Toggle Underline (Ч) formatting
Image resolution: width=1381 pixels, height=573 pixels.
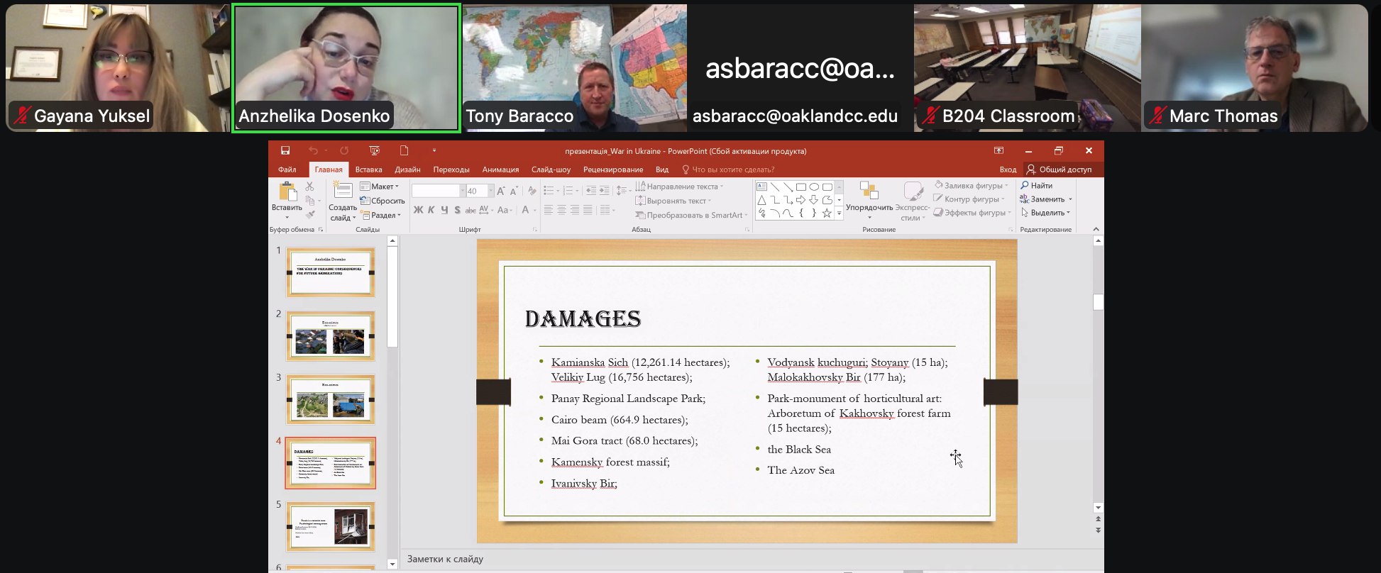click(444, 210)
